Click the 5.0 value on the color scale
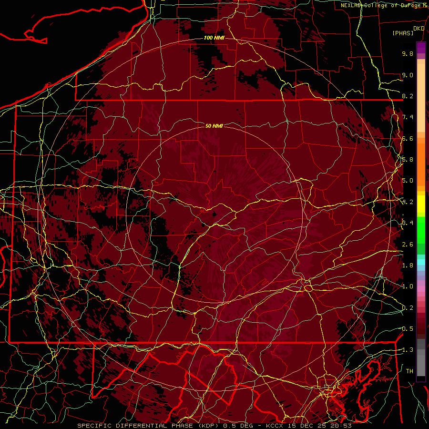Image resolution: width=429 pixels, height=429 pixels. click(408, 181)
